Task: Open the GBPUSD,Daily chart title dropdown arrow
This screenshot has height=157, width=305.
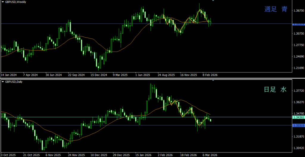Action: pyautogui.click(x=3, y=81)
